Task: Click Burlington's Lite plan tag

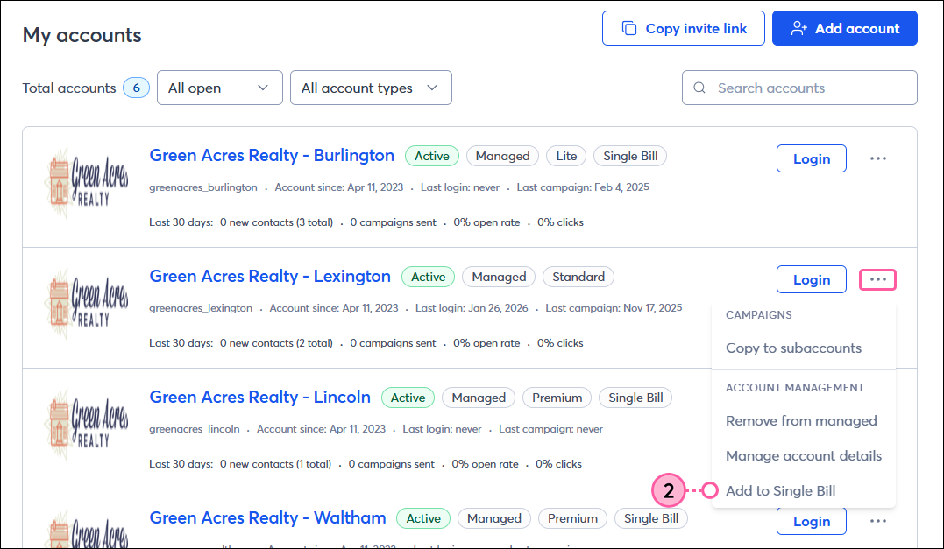Action: click(x=566, y=156)
